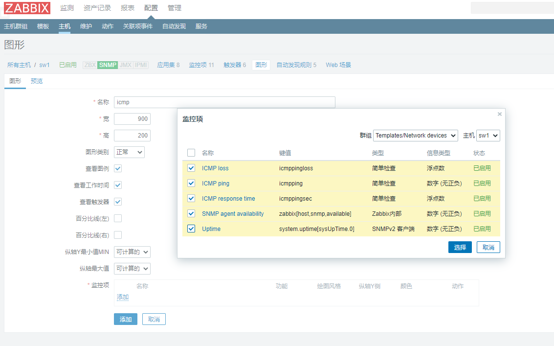Open the 应用集 8 link

coord(168,65)
